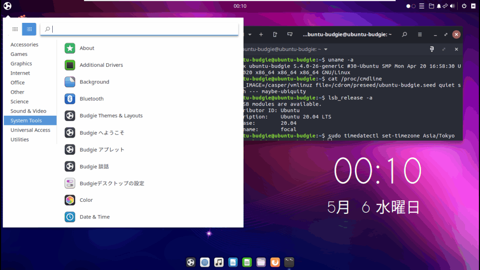Click the desktop clock widget showing 00:10
The height and width of the screenshot is (270, 480).
(377, 171)
